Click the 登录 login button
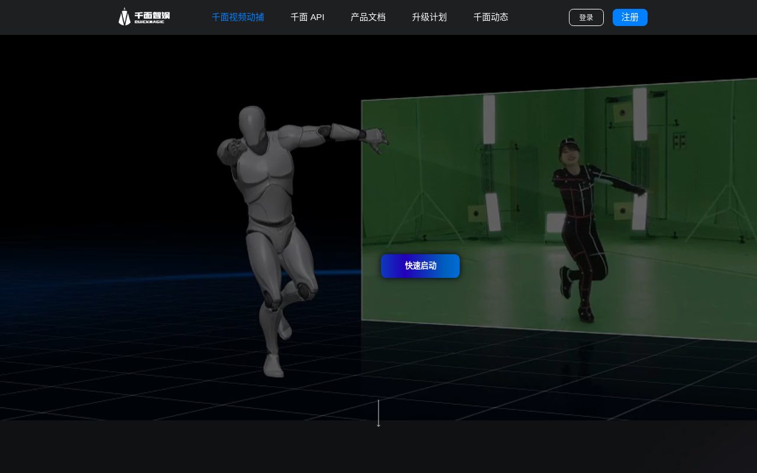This screenshot has height=473, width=757. (585, 18)
